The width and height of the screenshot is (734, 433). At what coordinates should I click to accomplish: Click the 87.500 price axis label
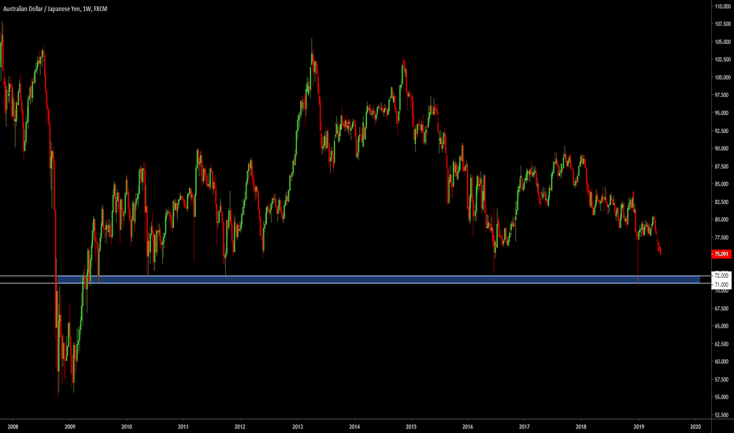(x=722, y=167)
